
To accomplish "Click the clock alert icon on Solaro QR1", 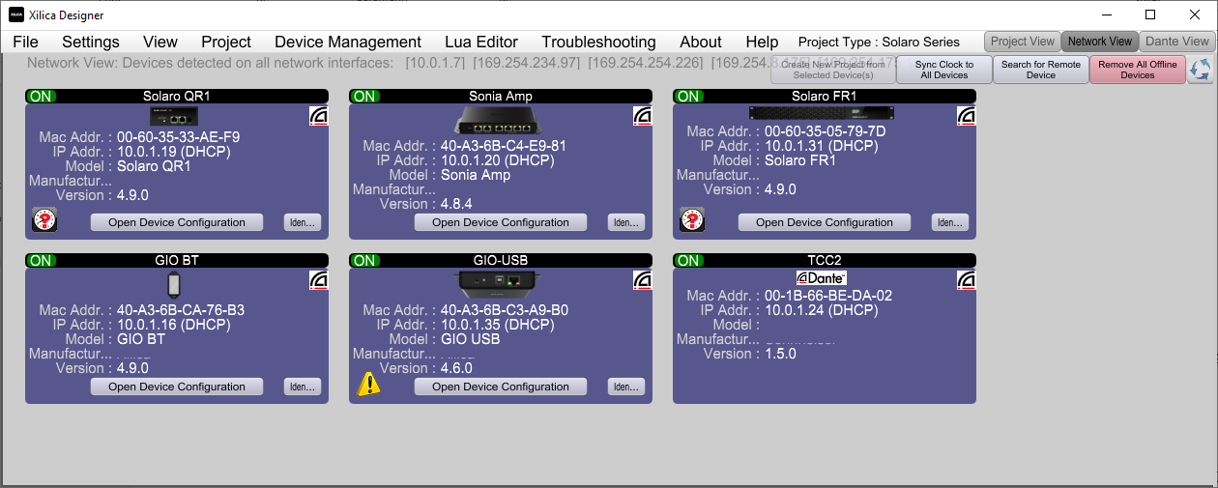I will click(43, 220).
